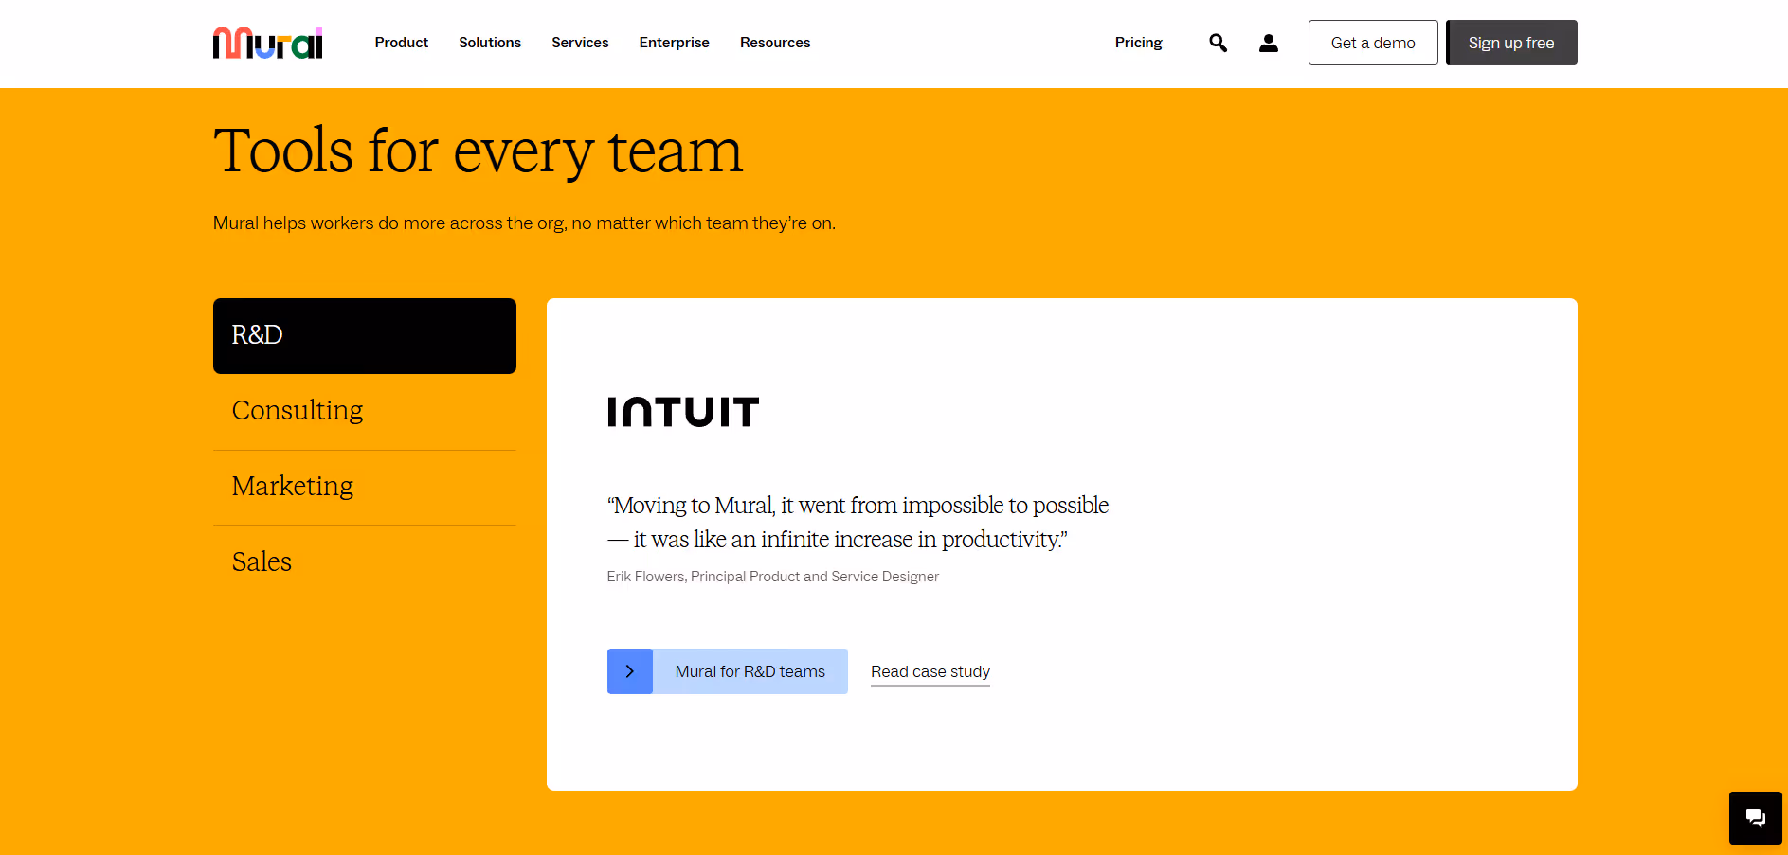Screen dimensions: 1788x855
Task: Open the Solutions menu
Action: (x=490, y=43)
